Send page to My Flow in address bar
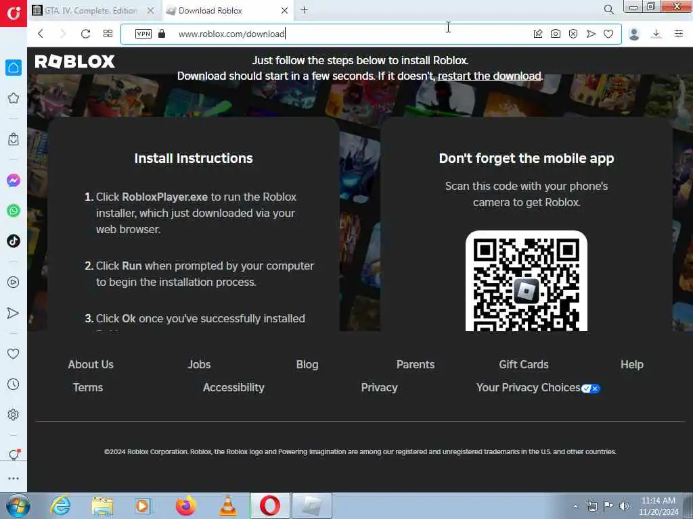This screenshot has height=519, width=693. [x=591, y=34]
